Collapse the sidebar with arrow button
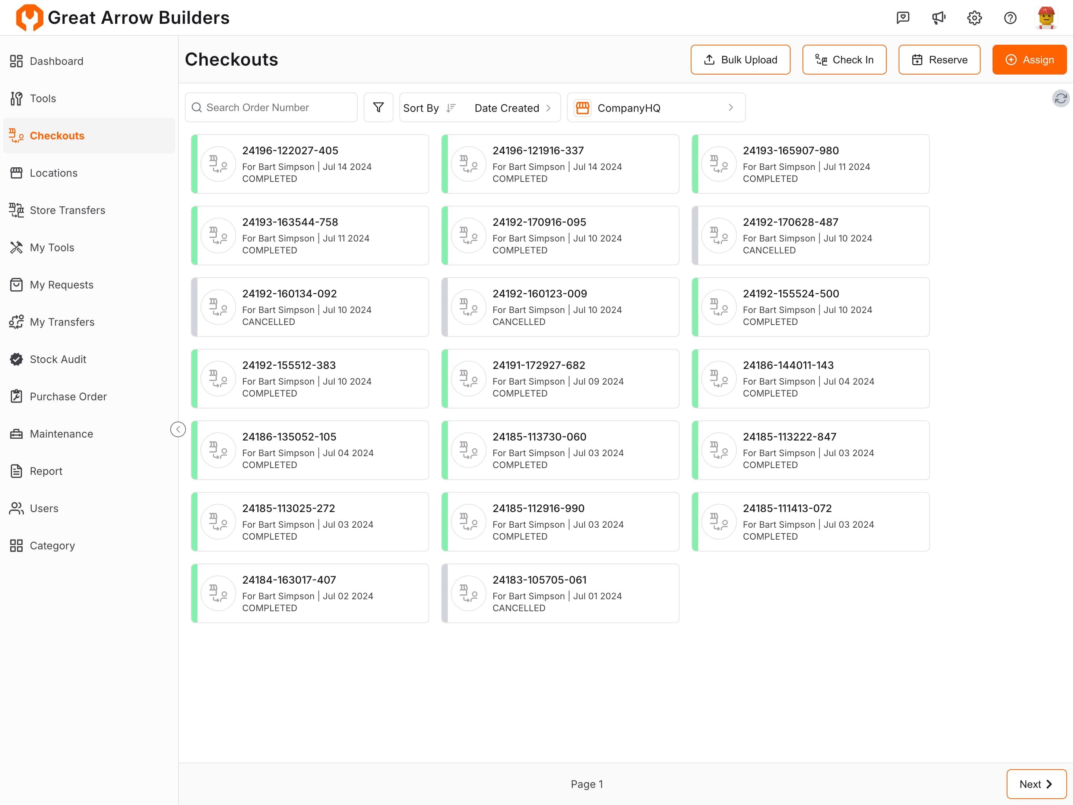This screenshot has width=1073, height=805. pyautogui.click(x=178, y=429)
